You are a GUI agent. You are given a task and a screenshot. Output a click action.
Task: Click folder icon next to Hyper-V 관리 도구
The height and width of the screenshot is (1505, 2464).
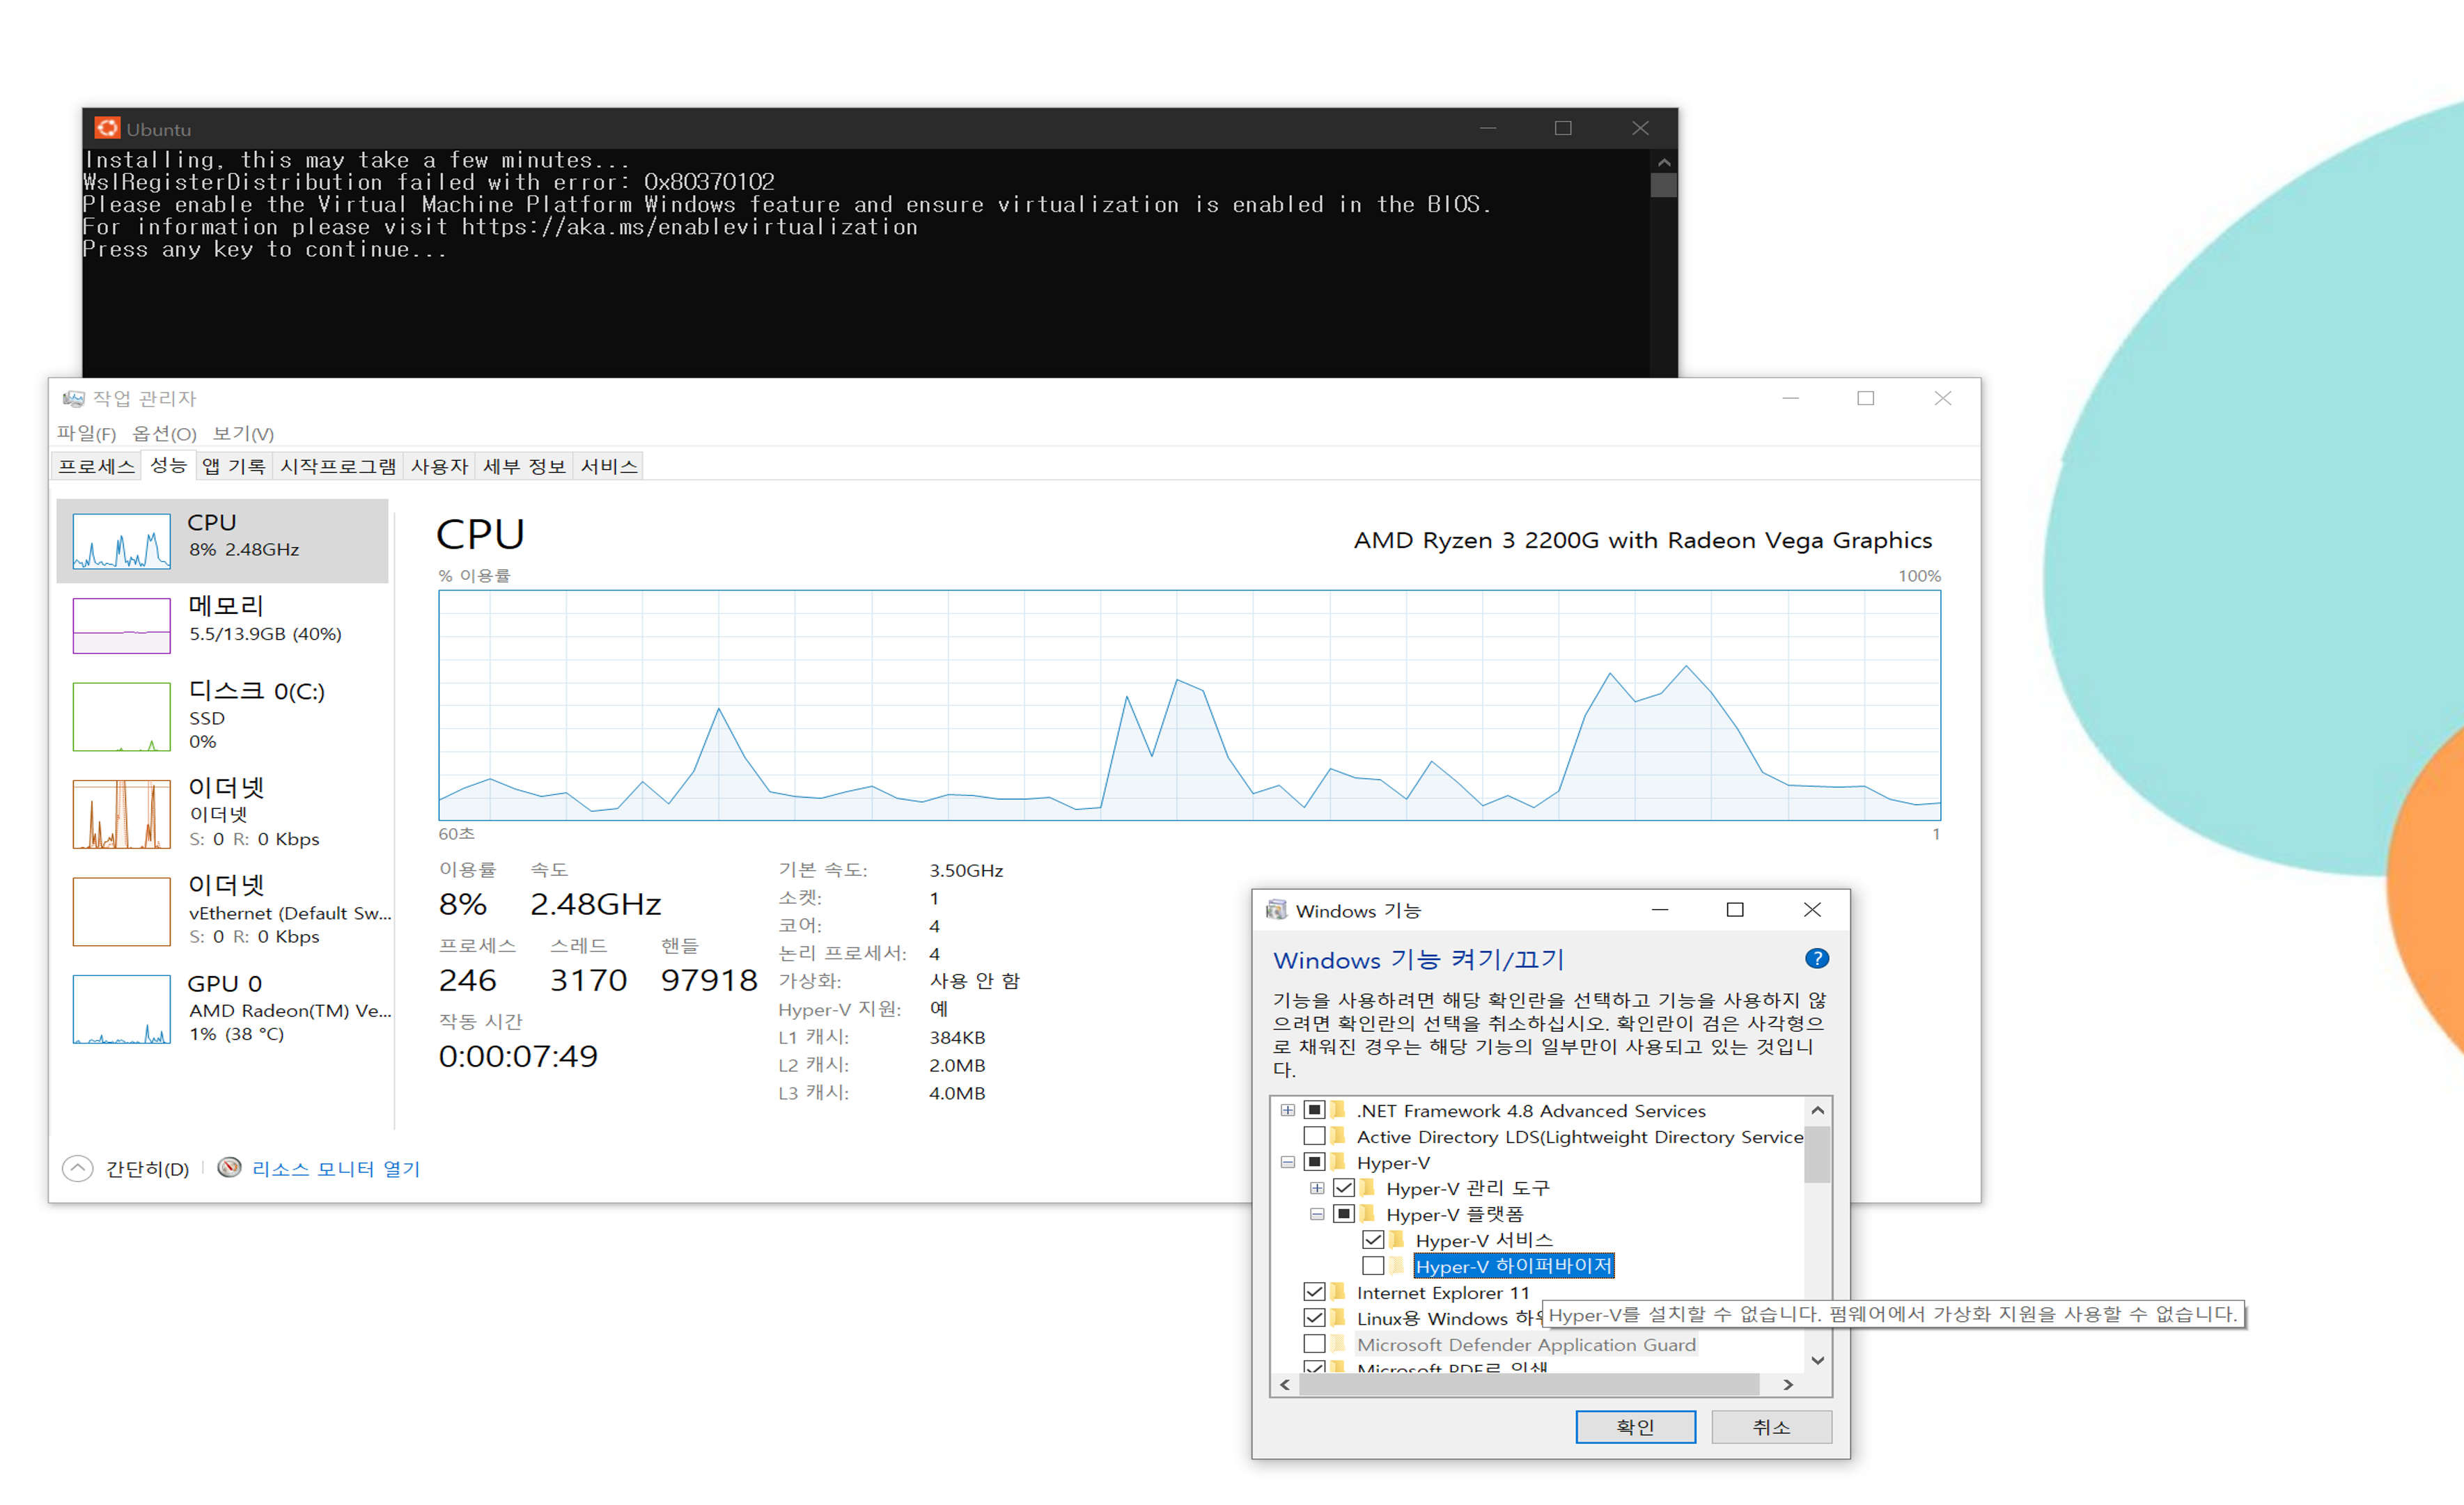tap(1368, 1187)
